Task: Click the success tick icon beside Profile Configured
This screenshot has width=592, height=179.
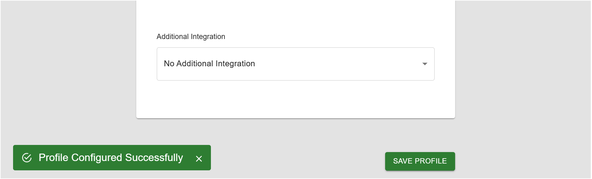Action: [27, 158]
